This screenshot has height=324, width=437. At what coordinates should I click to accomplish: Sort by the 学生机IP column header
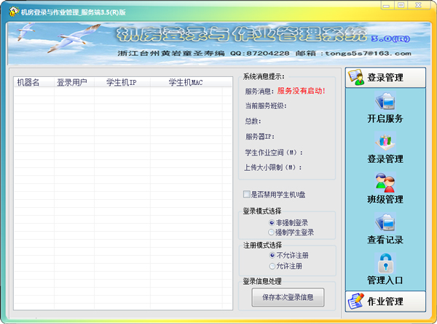[x=122, y=82]
